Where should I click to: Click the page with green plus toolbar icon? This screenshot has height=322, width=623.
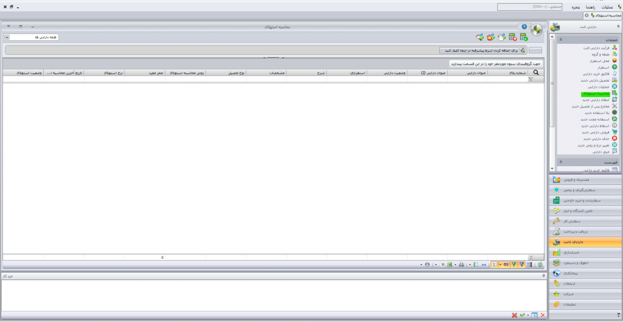[x=502, y=37]
